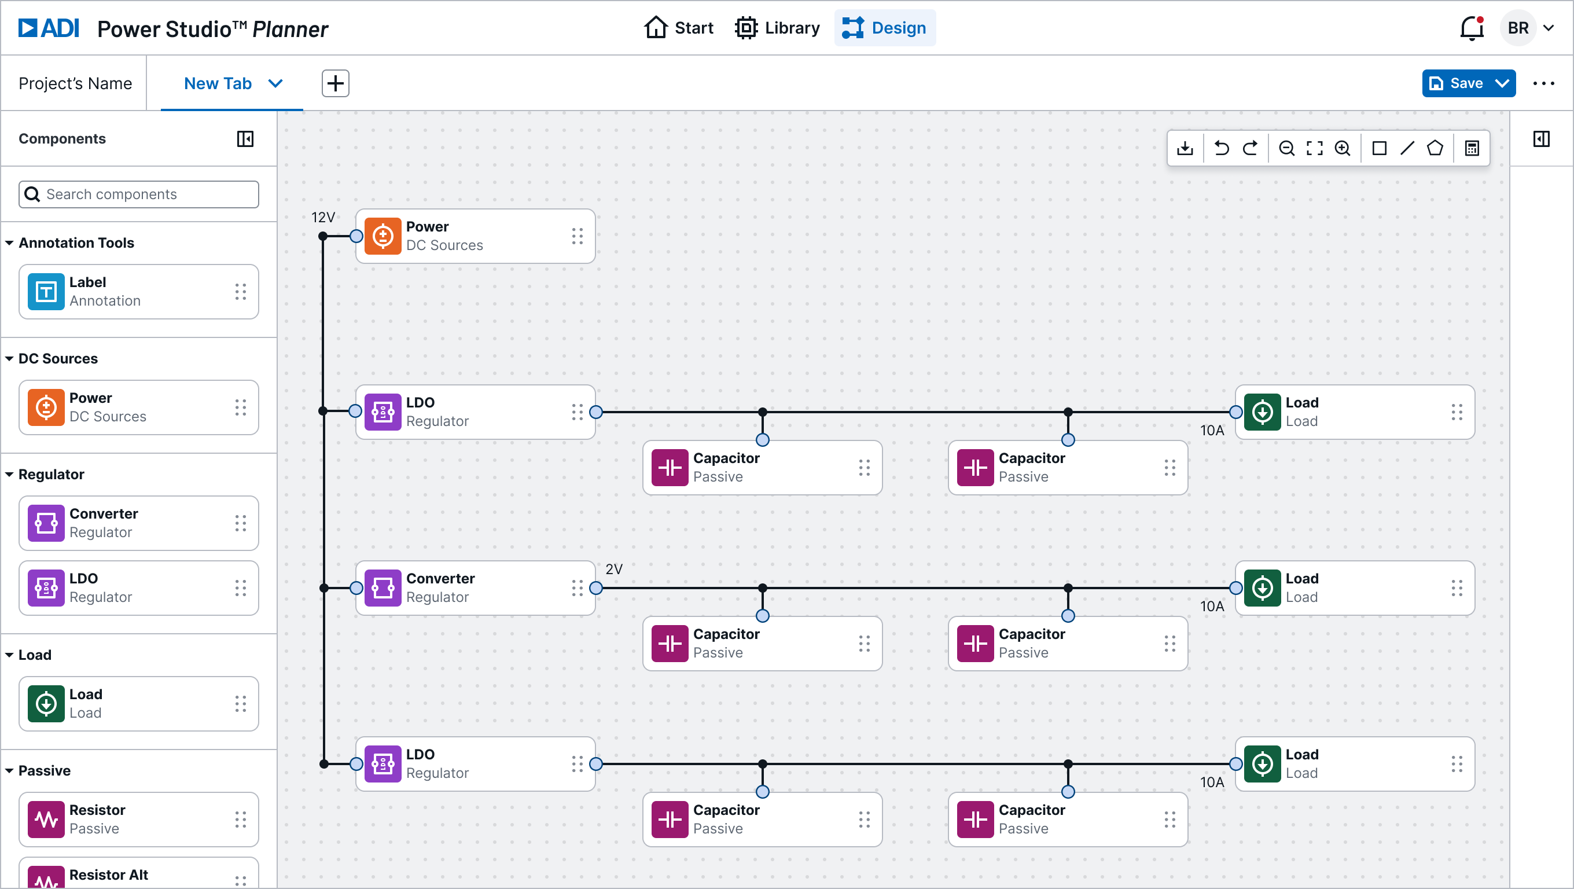The image size is (1574, 889).
Task: Click the redo icon in canvas toolbar
Action: pyautogui.click(x=1250, y=149)
